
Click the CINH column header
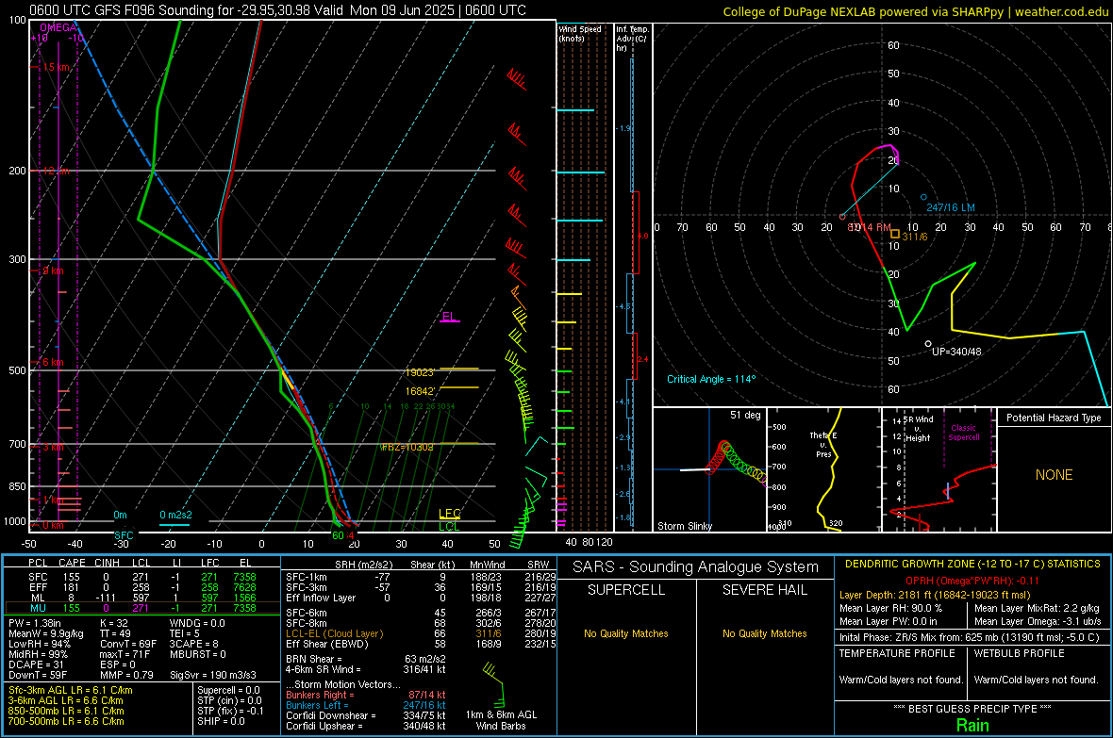[x=108, y=563]
